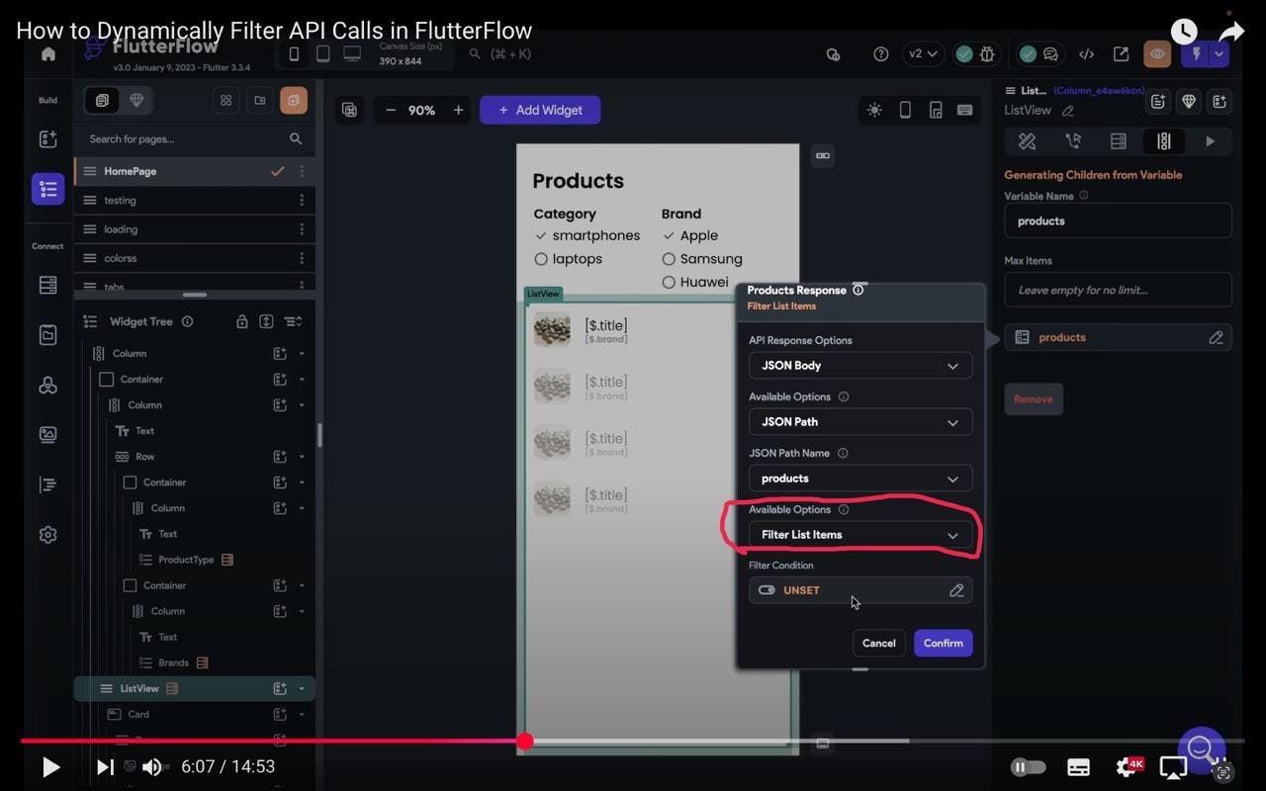Click the Add Widget button
1266x791 pixels.
[x=540, y=111]
